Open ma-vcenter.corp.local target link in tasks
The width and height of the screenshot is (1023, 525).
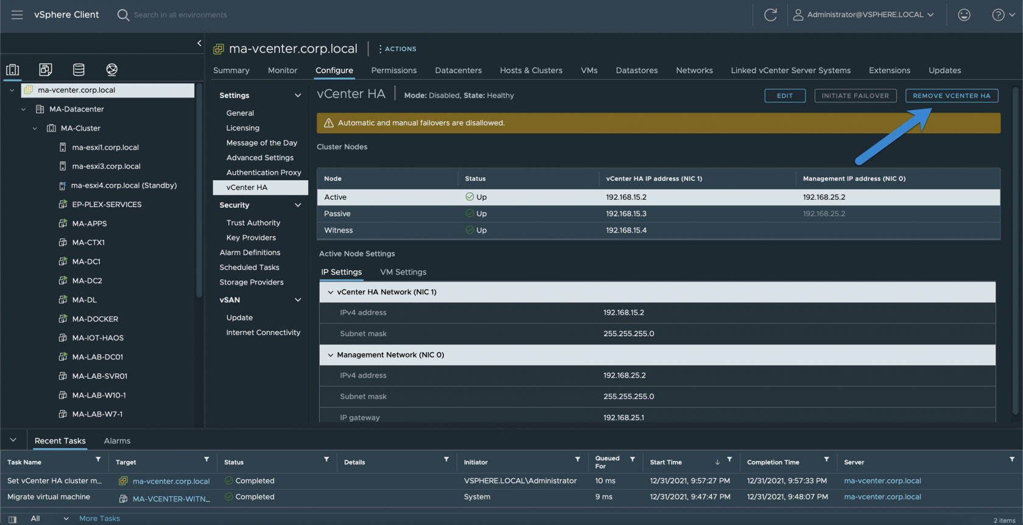171,481
